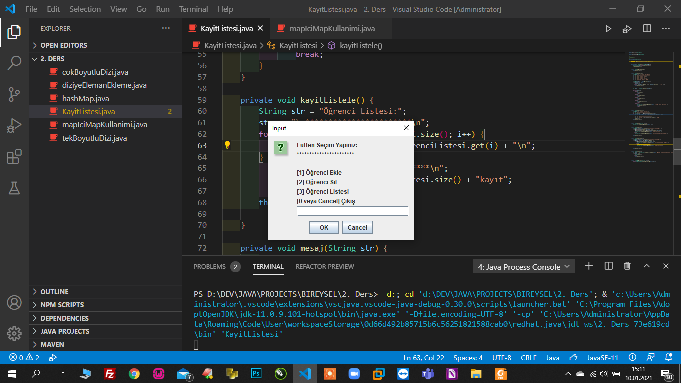Screen dimensions: 681x383
Task: Open the Extensions view
Action: coord(14,157)
